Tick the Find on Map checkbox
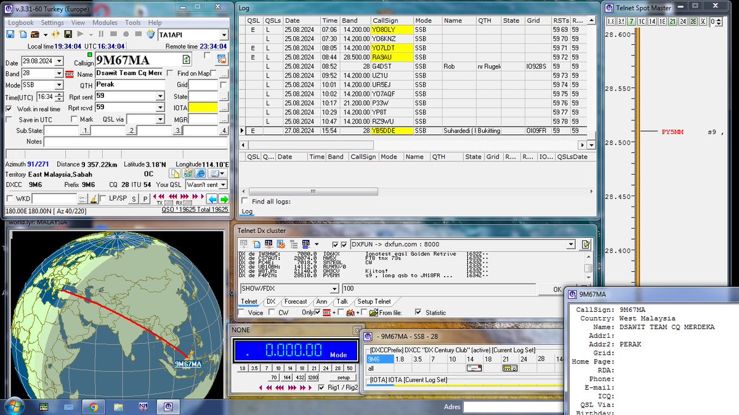The image size is (739, 415). point(214,73)
